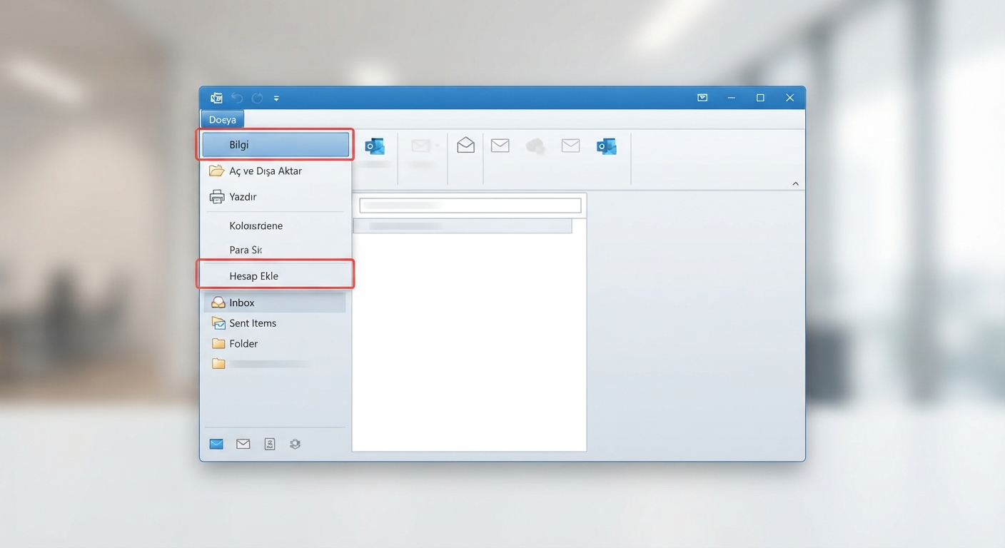Click the Outlook ribbon icon nearest the file menu

[375, 147]
